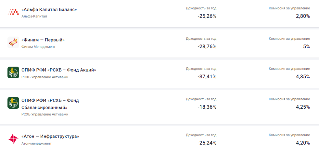
Task: Click the Альфа-Капитал red dotted logo
Action: 13,13
